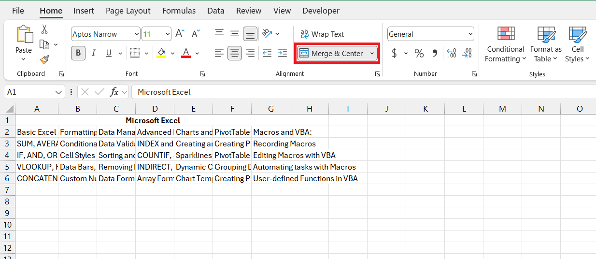Decrease cell indent
This screenshot has height=259, width=596.
267,53
